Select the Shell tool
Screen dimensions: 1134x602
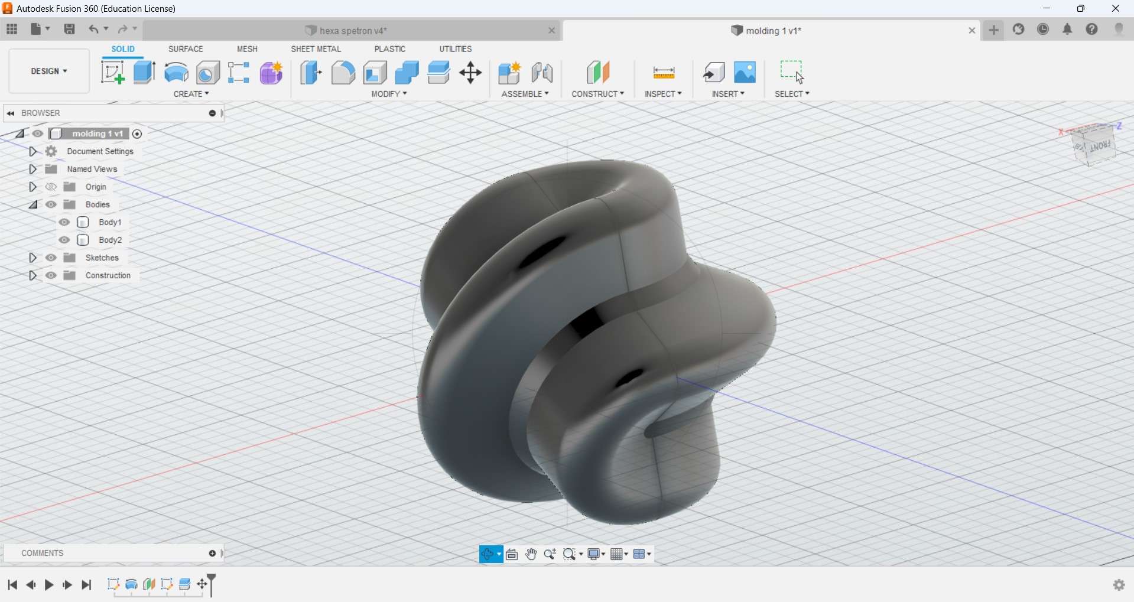click(x=375, y=73)
